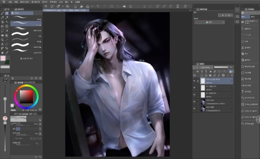Select the Hand move tool
Viewport: 260px width, 159px height.
pos(2,53)
